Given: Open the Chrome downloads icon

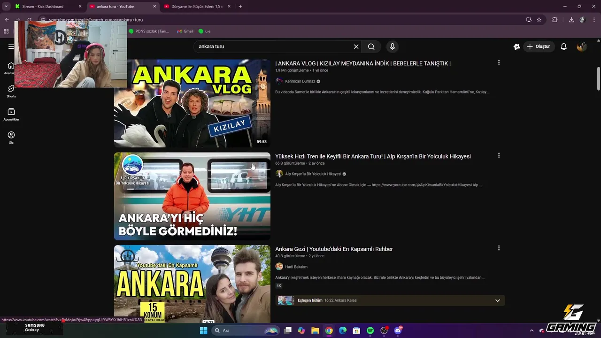Looking at the screenshot, I should click(571, 20).
